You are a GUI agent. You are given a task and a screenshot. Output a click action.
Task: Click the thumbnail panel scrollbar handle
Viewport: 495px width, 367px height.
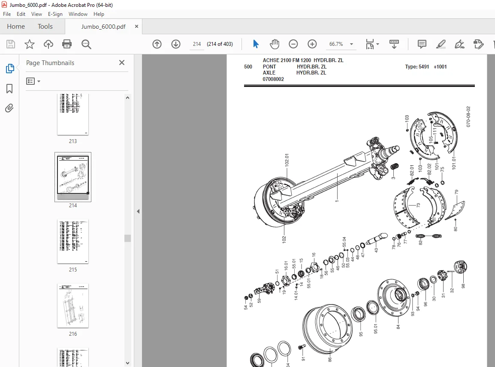(127, 238)
